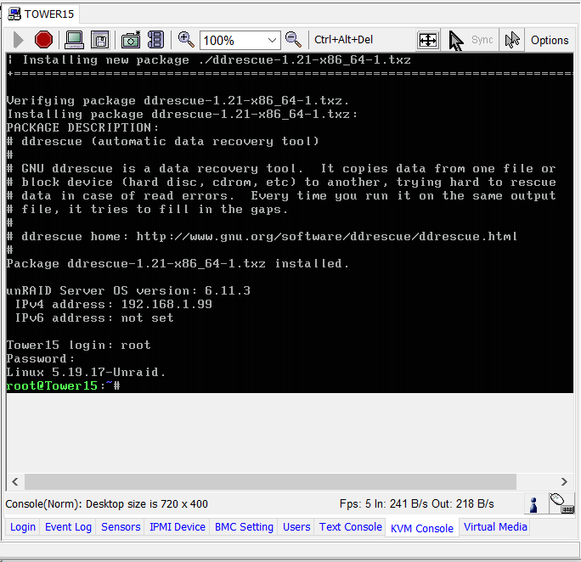Click the red Stop icon
Screen dimensions: 581x562
click(43, 40)
